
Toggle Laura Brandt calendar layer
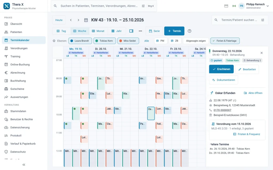pyautogui.click(x=80, y=41)
